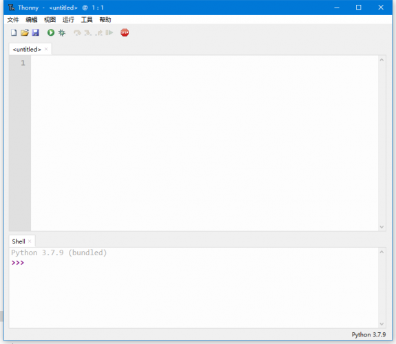The image size is (396, 344).
Task: Click Shell scrollbar down arrow
Action: [382, 324]
